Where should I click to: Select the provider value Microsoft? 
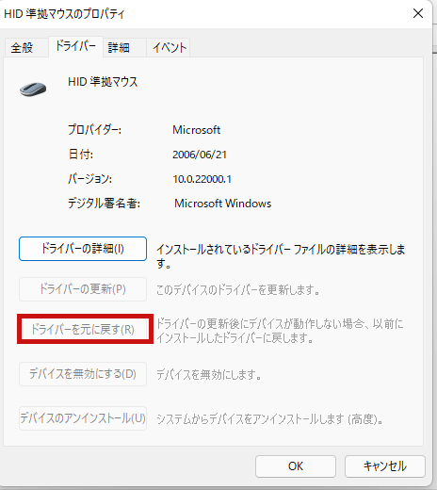point(196,130)
